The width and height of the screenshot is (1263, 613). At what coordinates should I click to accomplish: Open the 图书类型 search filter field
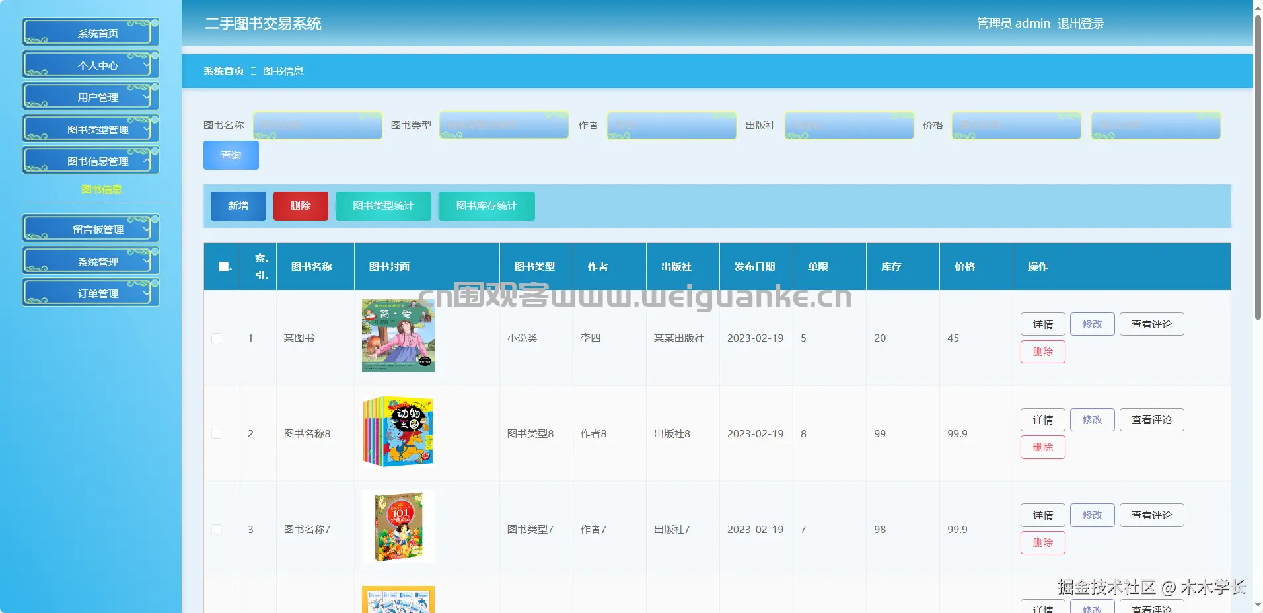(x=504, y=126)
